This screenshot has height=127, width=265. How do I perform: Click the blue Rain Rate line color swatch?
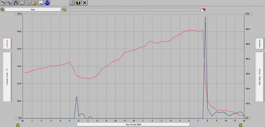260,44
